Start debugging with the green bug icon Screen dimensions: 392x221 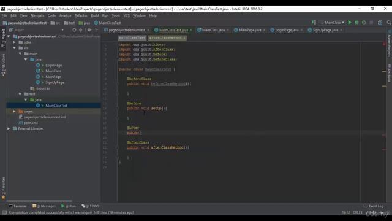pos(356,23)
